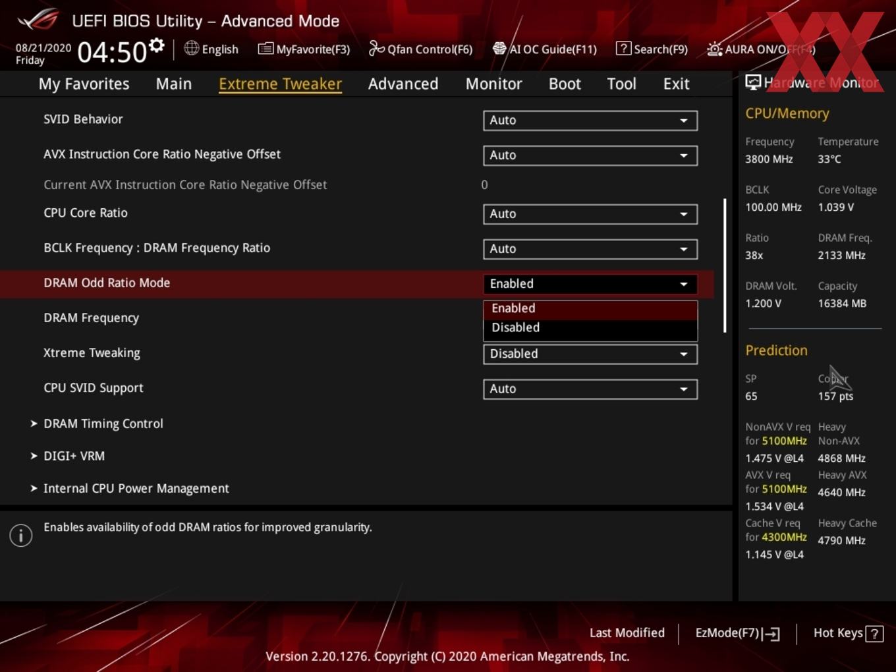896x672 pixels.
Task: Click the AURA light icon
Action: (x=715, y=49)
